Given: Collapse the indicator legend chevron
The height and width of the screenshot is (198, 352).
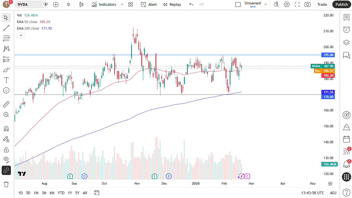Looking at the screenshot, I should click(21, 35).
